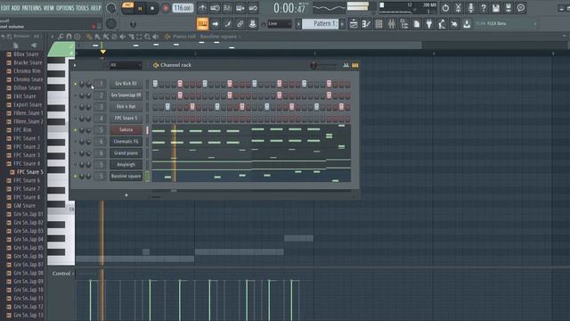Click the plus button right of Pattern 1
The height and width of the screenshot is (321, 570).
point(342,24)
